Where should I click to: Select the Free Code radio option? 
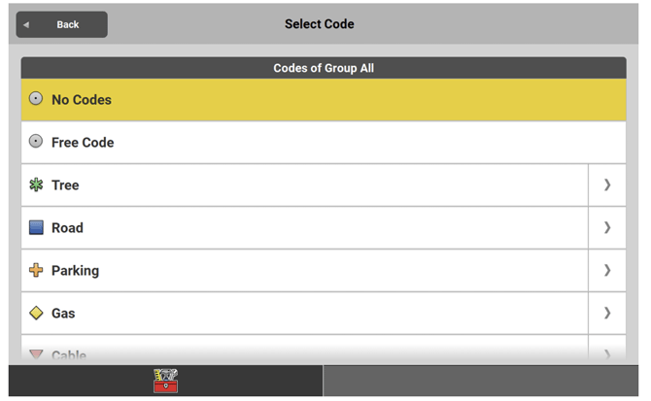36,142
